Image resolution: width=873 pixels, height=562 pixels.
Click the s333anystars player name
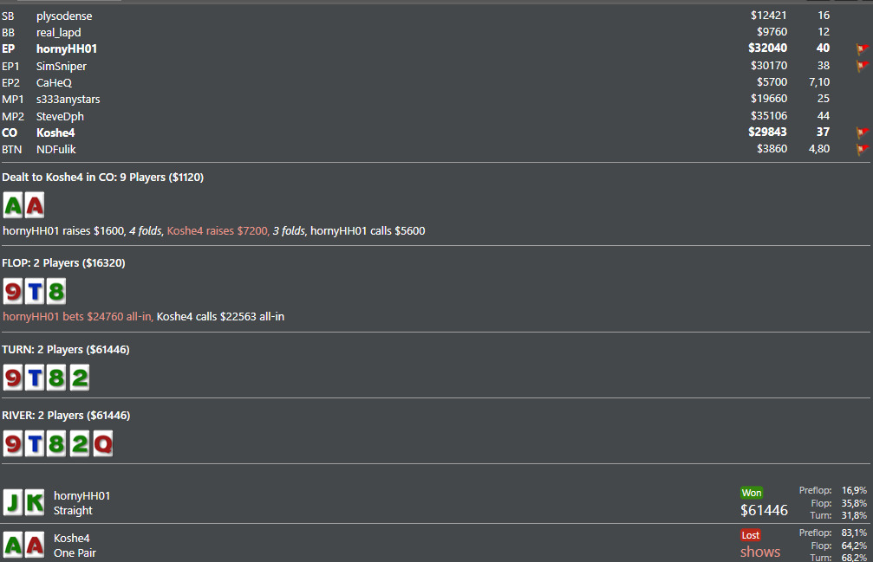tap(68, 100)
